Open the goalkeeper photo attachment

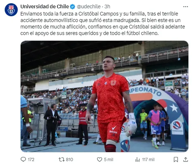tap(104, 96)
